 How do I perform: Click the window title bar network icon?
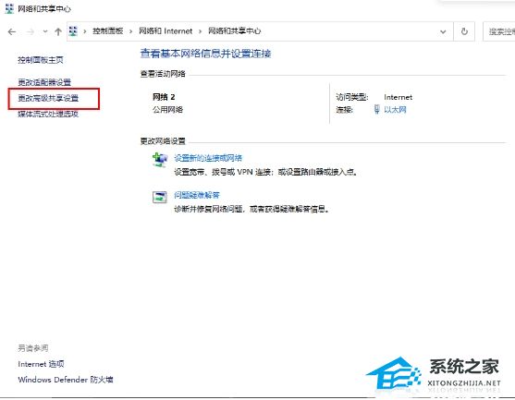[9, 8]
